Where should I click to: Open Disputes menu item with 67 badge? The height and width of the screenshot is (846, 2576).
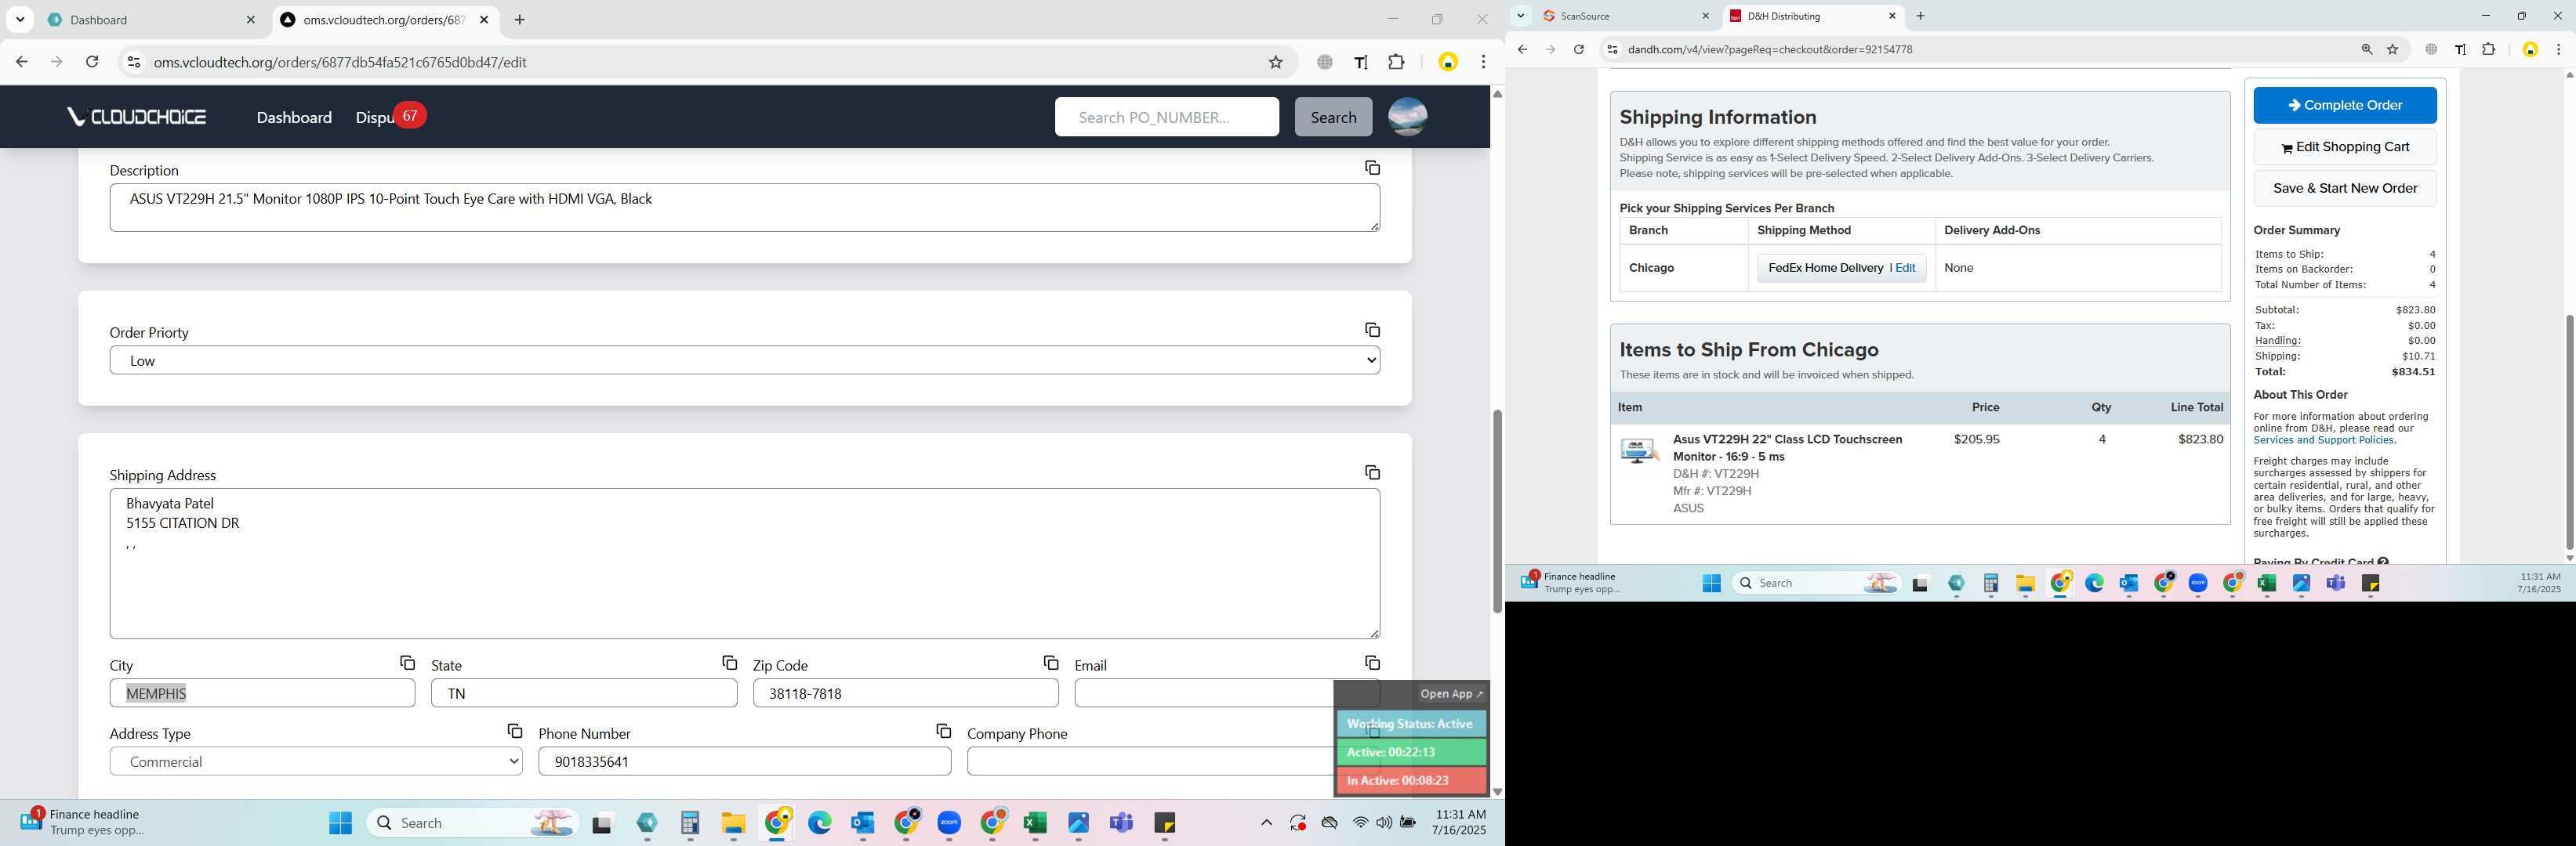pos(390,117)
